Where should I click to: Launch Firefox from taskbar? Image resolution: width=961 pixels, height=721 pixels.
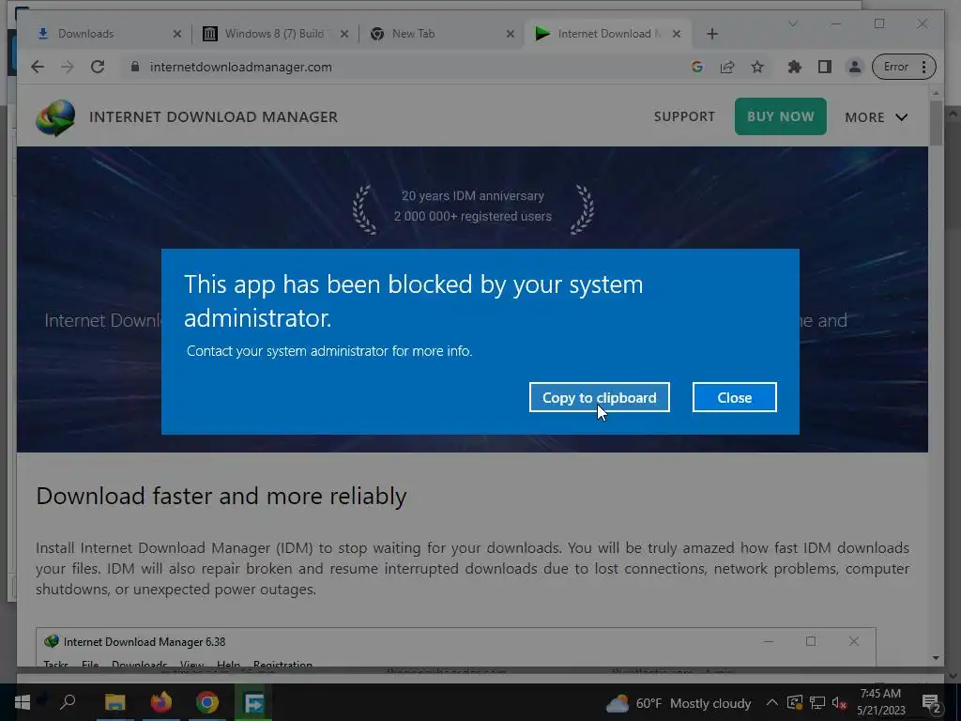point(161,702)
